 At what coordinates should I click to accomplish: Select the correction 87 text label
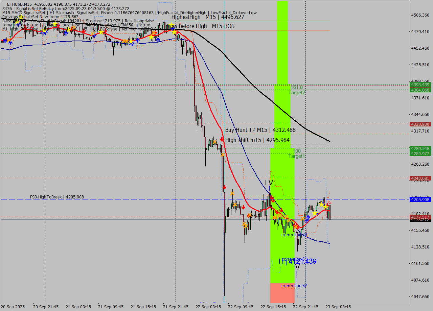294,286
